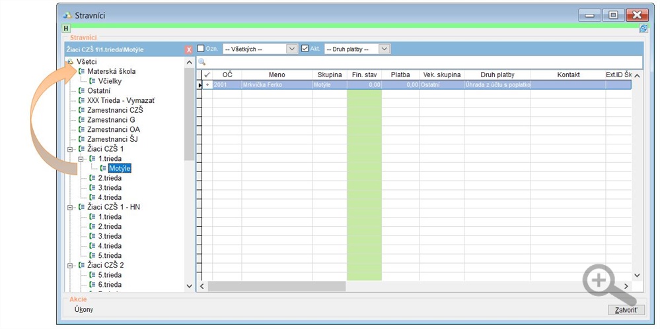Open the Všetkých dropdown filter
Image resolution: width=660 pixels, height=329 pixels.
tap(291, 49)
